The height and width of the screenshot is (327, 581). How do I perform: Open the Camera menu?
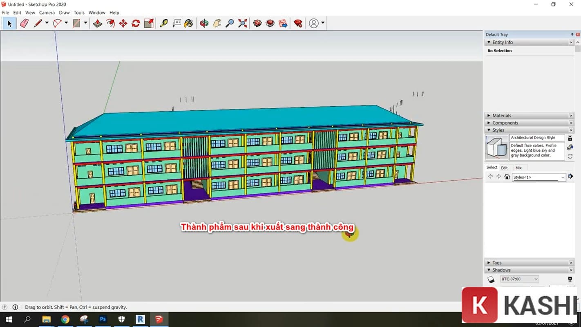coord(47,13)
